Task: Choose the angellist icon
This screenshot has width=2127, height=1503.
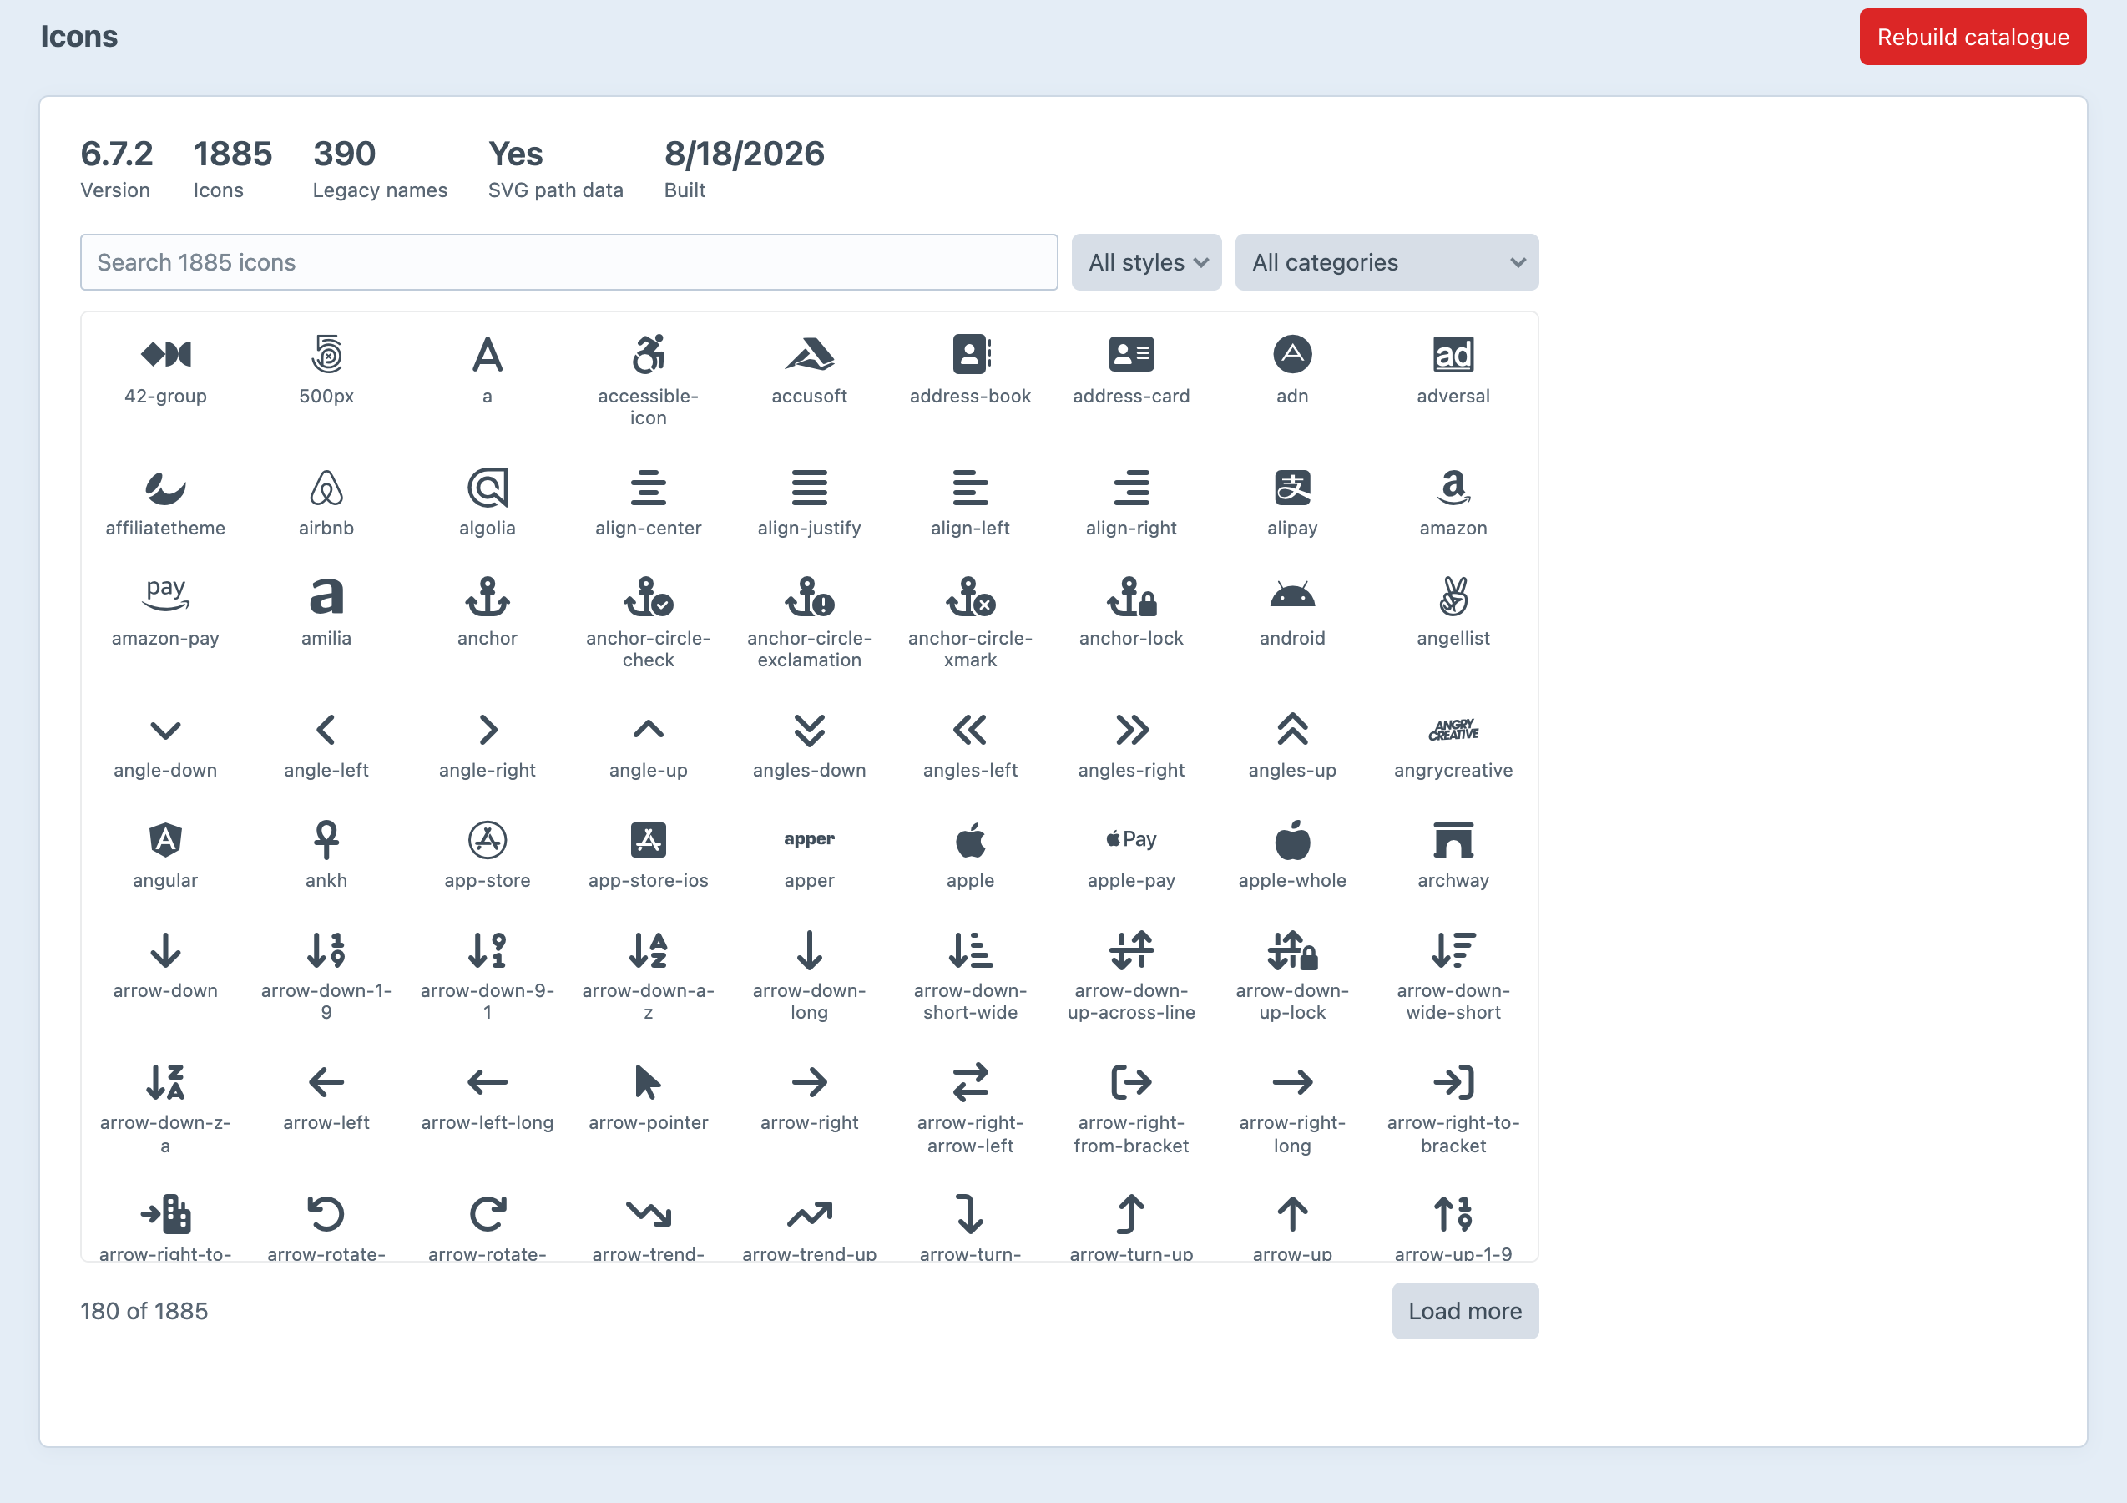Action: click(1453, 598)
